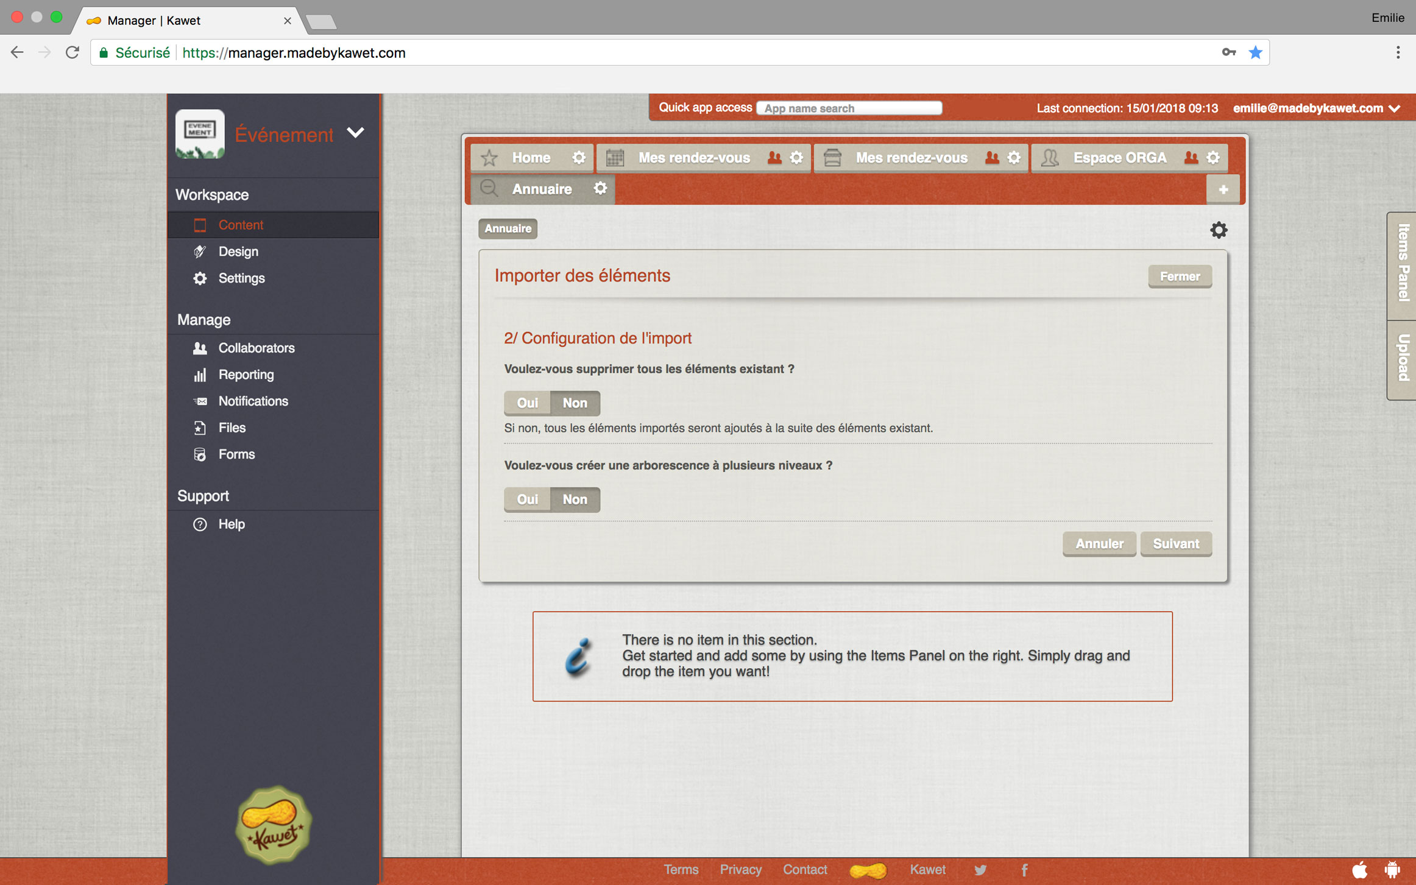The width and height of the screenshot is (1416, 885).
Task: Click the Fermer button
Action: pyautogui.click(x=1180, y=276)
